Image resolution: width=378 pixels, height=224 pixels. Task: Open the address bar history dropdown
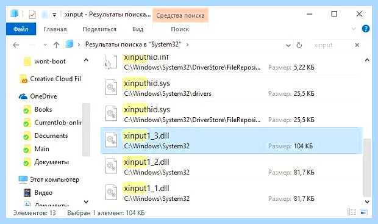(288, 45)
